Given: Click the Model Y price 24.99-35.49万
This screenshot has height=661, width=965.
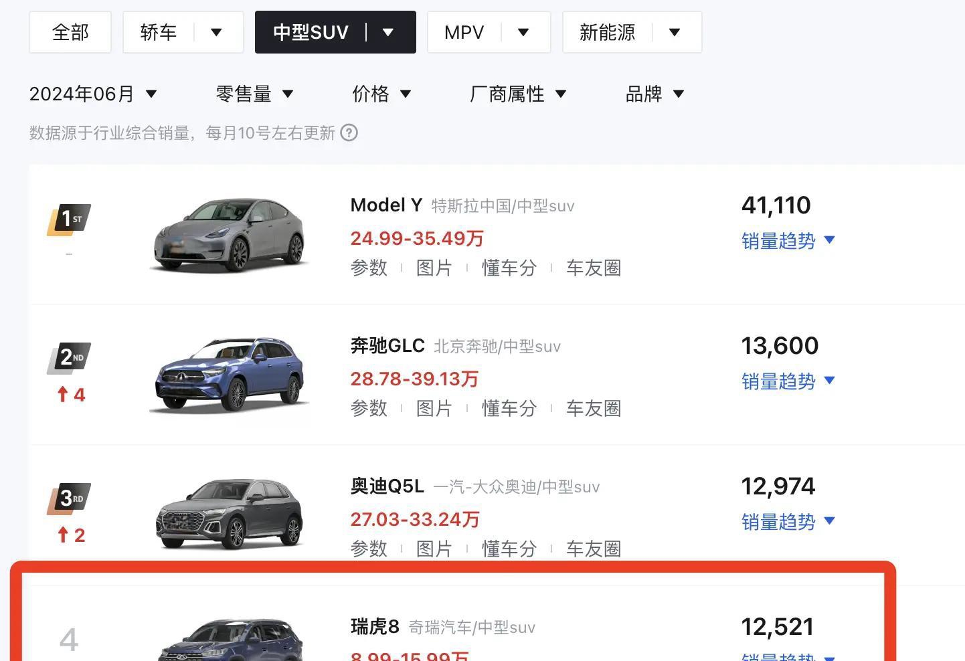Looking at the screenshot, I should pos(417,238).
